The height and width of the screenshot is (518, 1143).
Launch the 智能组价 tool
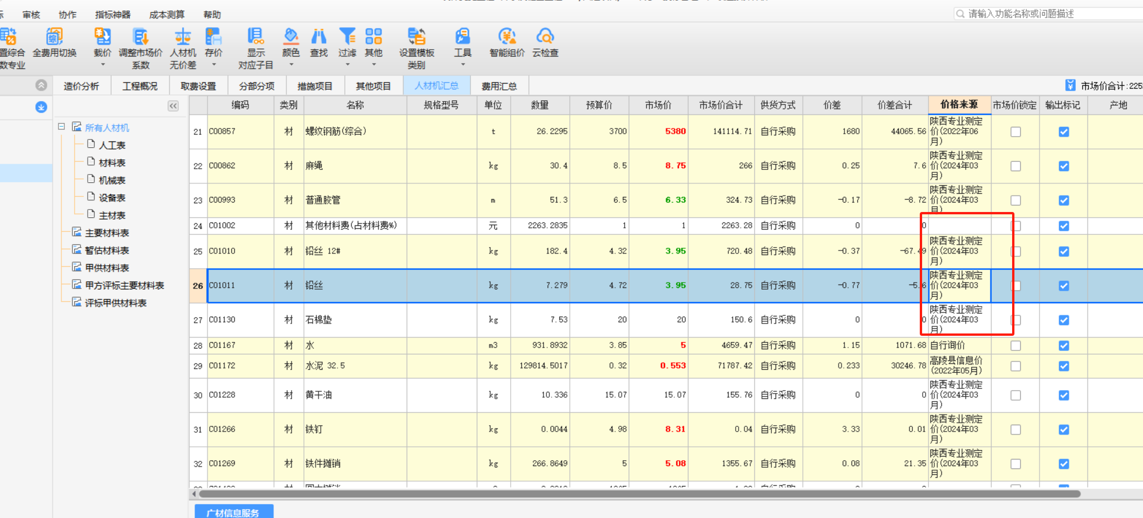(x=507, y=37)
